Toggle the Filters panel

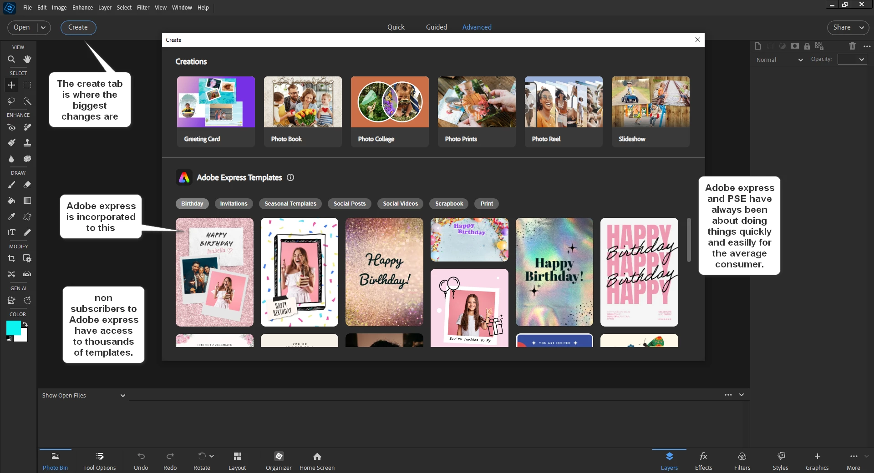click(742, 461)
